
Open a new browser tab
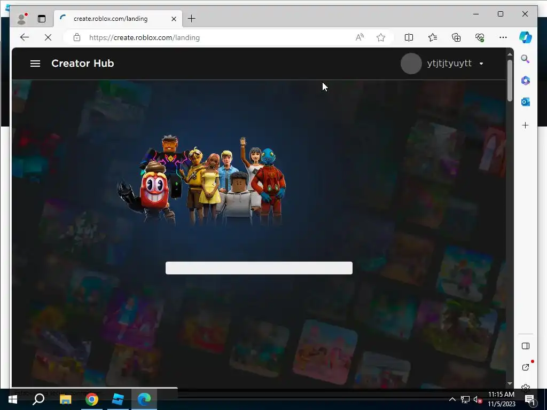[x=192, y=19]
